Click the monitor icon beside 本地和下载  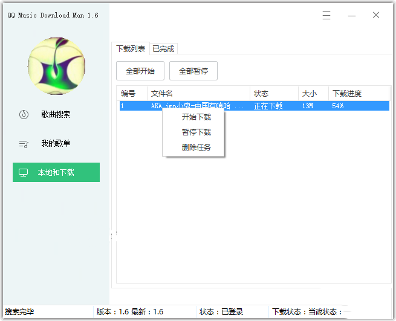[23, 172]
